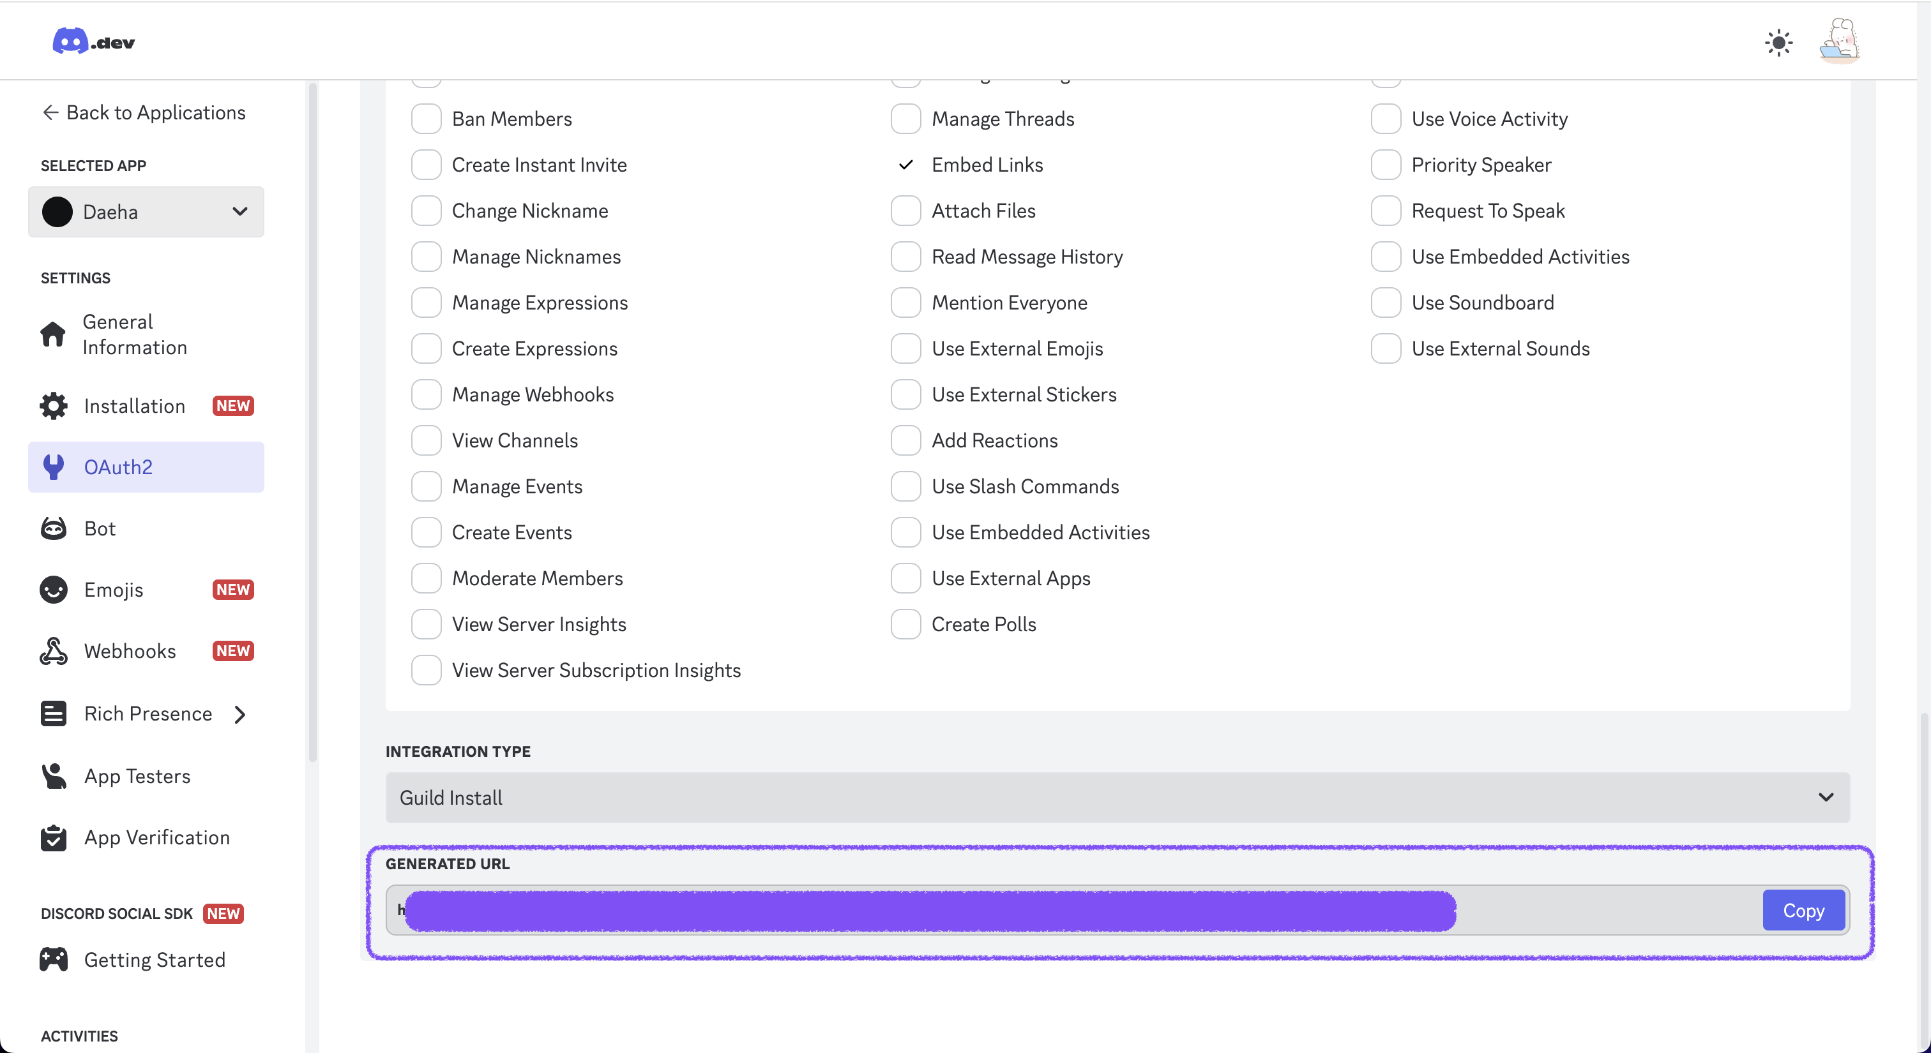Toggle the light theme sun icon

[x=1778, y=43]
